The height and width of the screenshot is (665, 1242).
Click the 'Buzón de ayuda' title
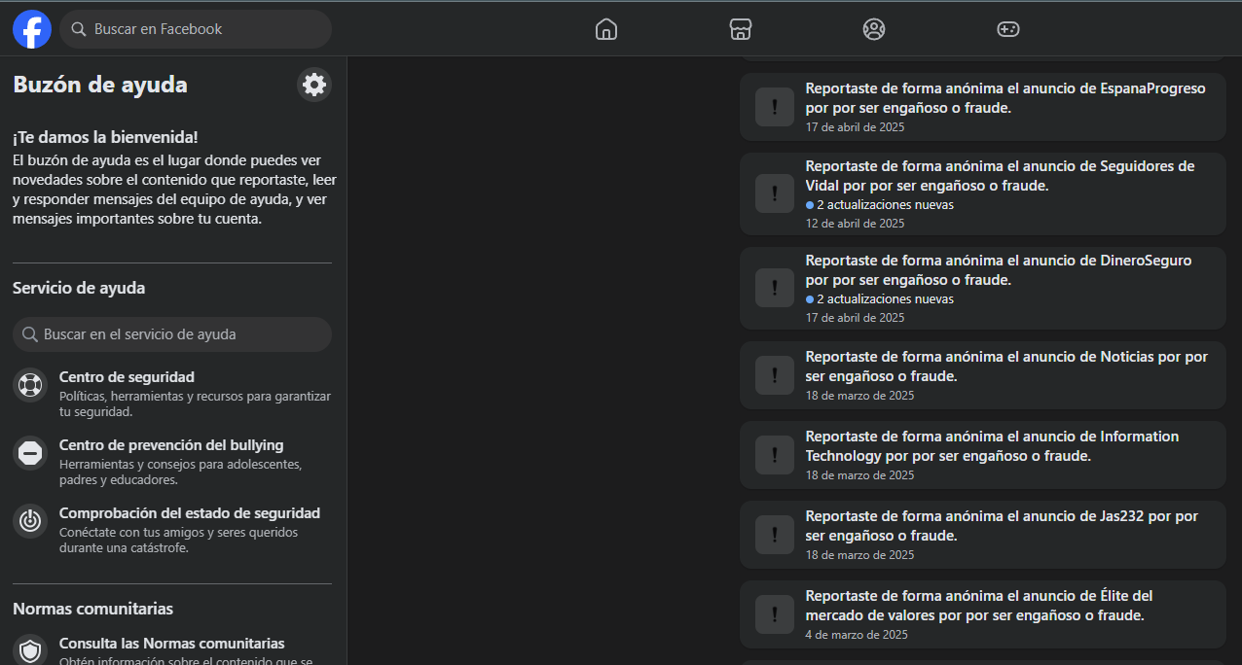100,85
